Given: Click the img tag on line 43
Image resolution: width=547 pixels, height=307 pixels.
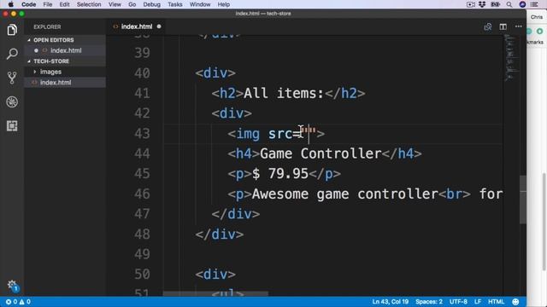Looking at the screenshot, I should click(x=248, y=134).
